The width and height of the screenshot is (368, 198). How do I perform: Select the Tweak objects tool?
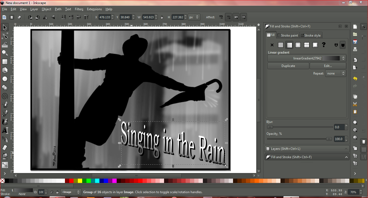click(5, 44)
